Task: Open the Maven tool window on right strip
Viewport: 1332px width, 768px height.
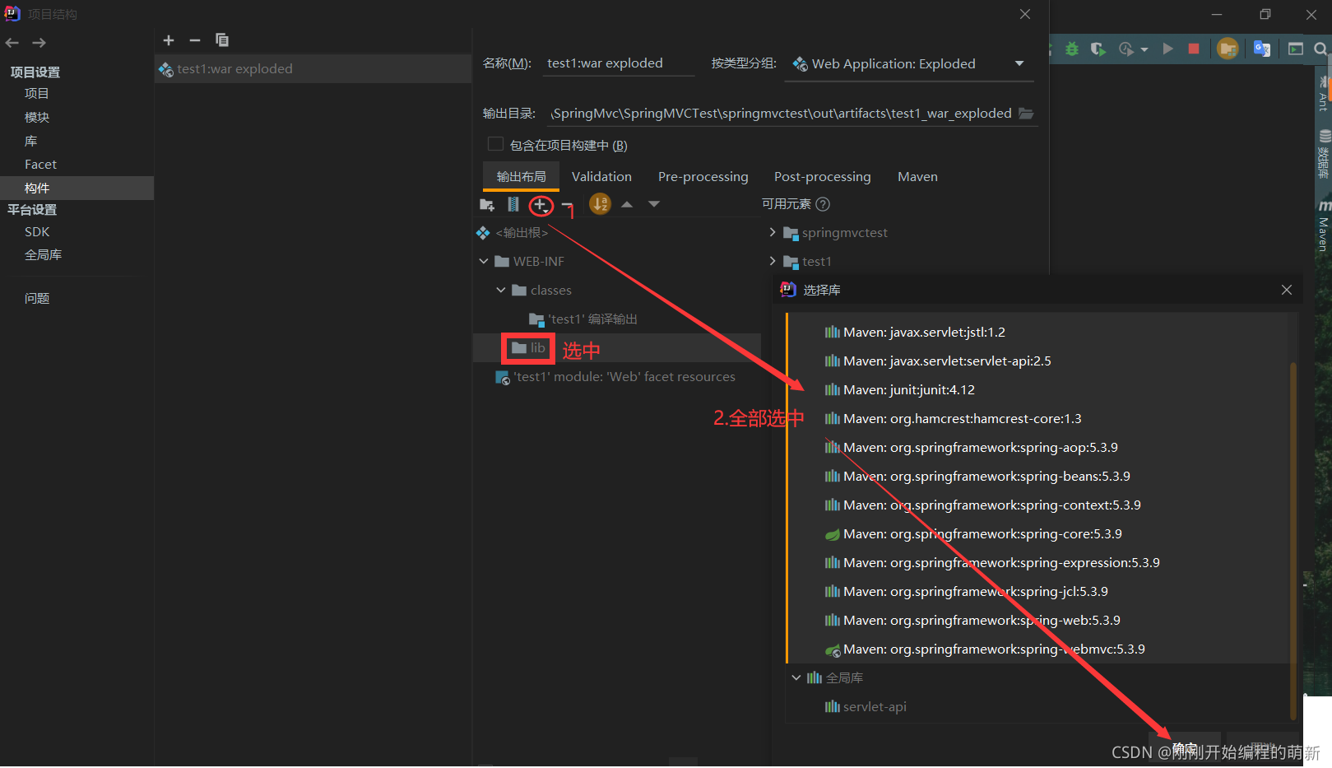Action: tap(1324, 226)
